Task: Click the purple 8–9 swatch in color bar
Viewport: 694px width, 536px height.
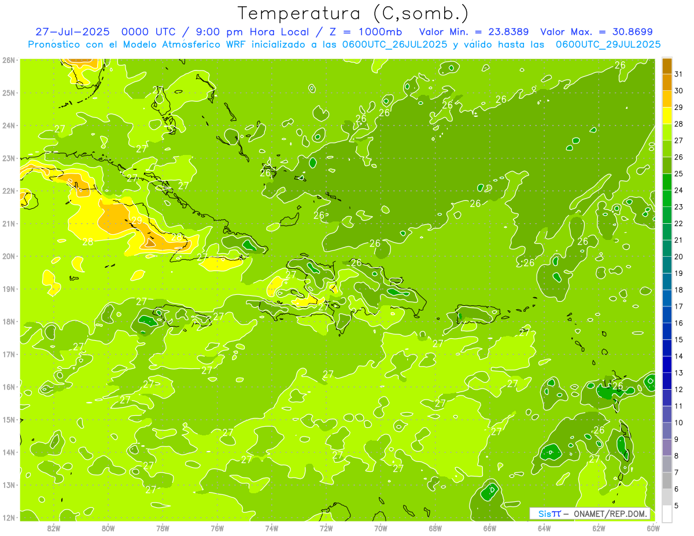Action: point(667,448)
